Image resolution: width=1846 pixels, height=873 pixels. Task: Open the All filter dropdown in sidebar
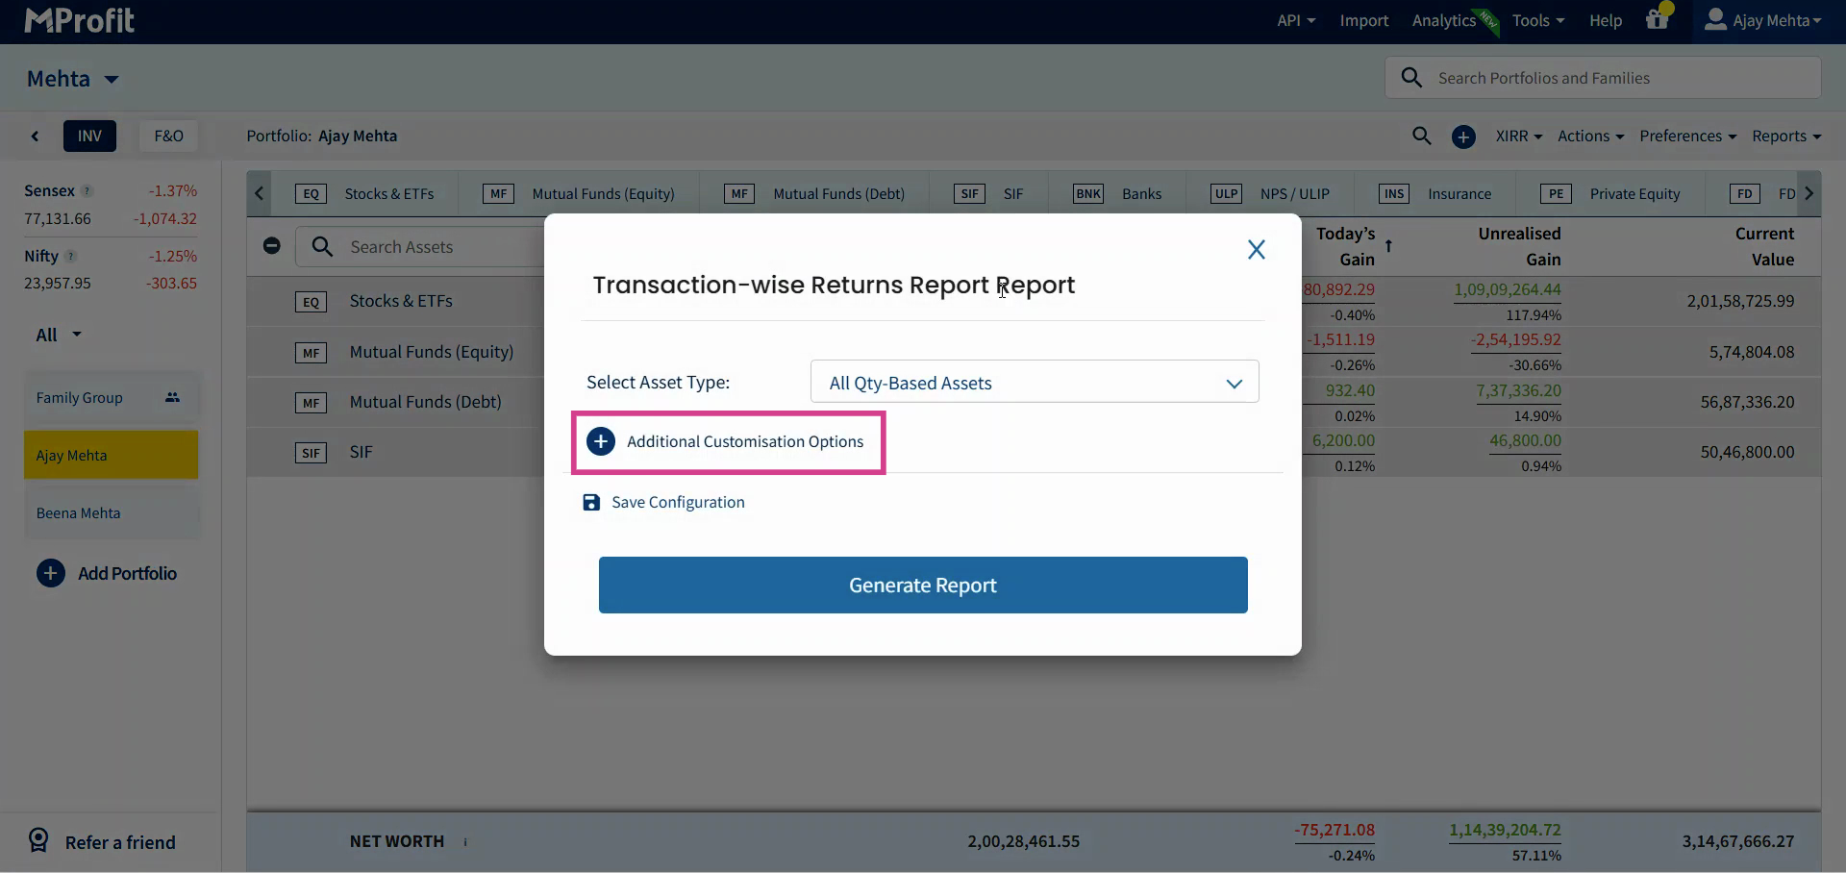(x=59, y=335)
